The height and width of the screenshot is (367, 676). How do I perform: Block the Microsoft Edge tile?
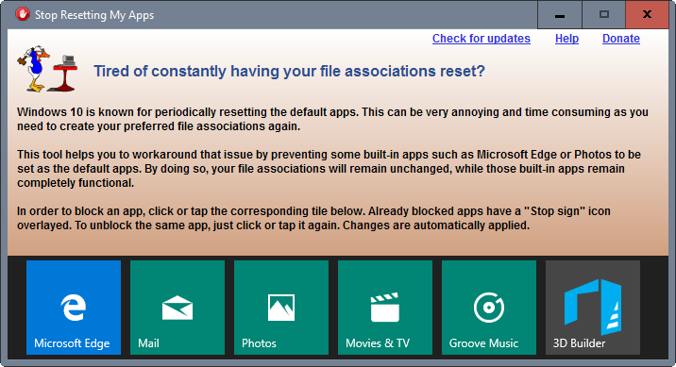(x=74, y=308)
